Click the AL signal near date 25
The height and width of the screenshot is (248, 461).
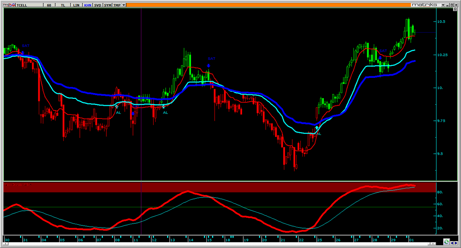[x=318, y=134]
